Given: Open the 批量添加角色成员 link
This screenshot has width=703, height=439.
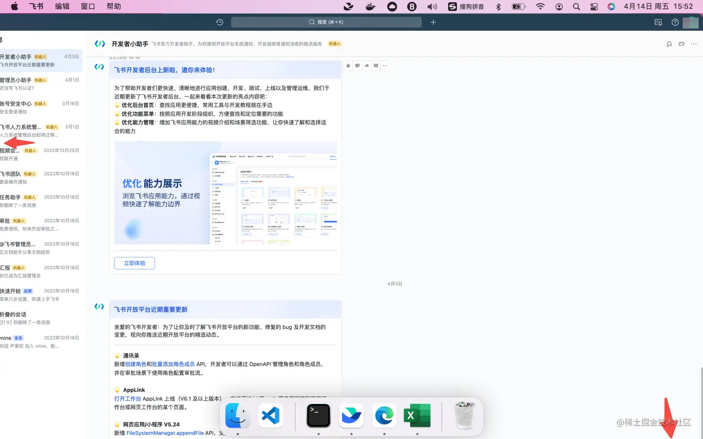Looking at the screenshot, I should pyautogui.click(x=173, y=364).
